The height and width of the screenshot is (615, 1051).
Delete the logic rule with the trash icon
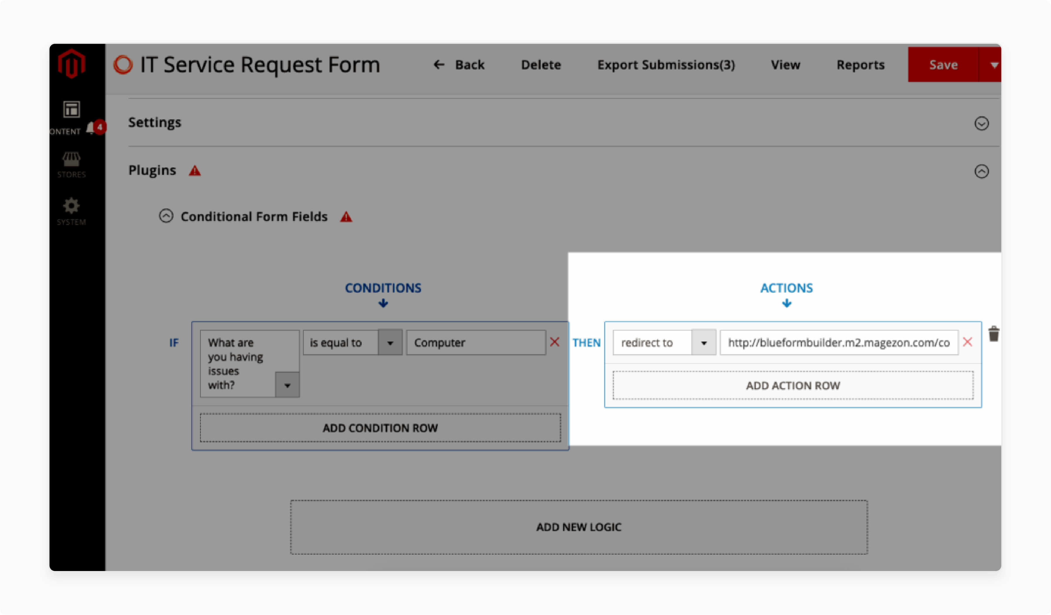(994, 334)
